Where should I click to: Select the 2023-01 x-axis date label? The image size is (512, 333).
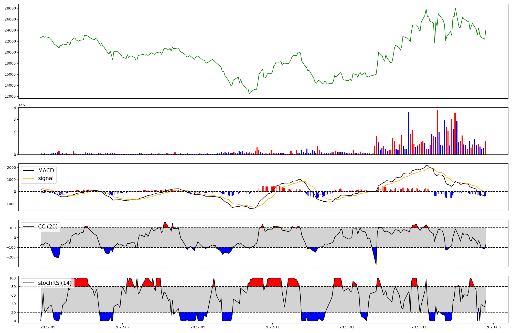347,327
